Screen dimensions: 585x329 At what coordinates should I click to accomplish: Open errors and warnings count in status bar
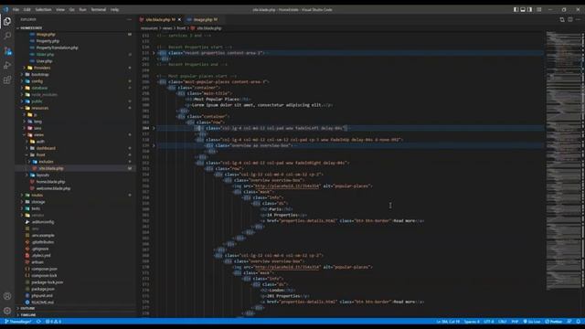[x=53, y=322]
